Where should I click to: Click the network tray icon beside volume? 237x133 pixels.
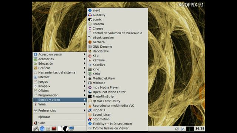[x=183, y=129]
